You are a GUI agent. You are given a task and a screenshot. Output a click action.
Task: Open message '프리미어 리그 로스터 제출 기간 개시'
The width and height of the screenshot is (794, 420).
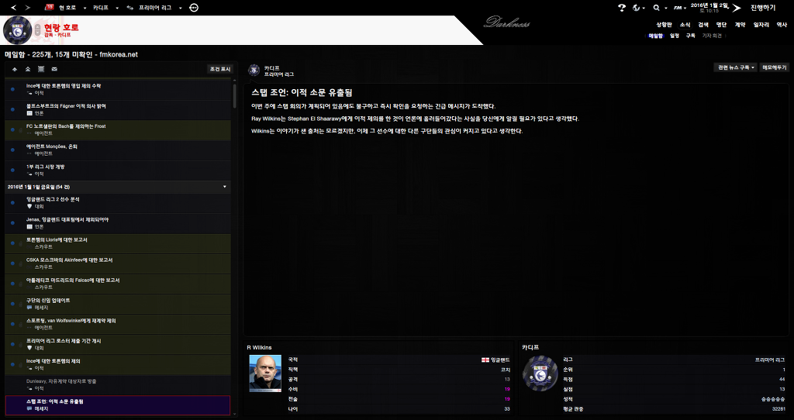(x=118, y=345)
